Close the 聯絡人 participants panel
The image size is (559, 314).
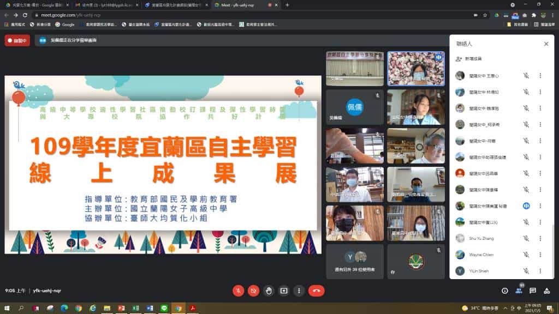[x=546, y=44]
